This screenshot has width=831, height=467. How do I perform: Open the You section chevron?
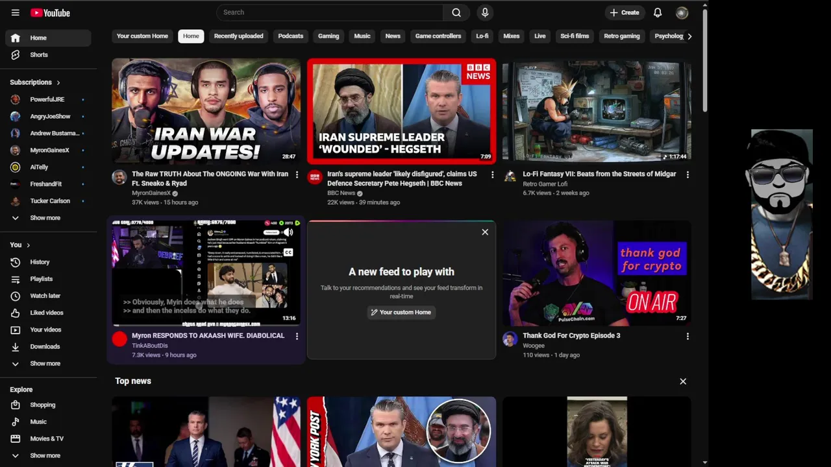click(28, 245)
